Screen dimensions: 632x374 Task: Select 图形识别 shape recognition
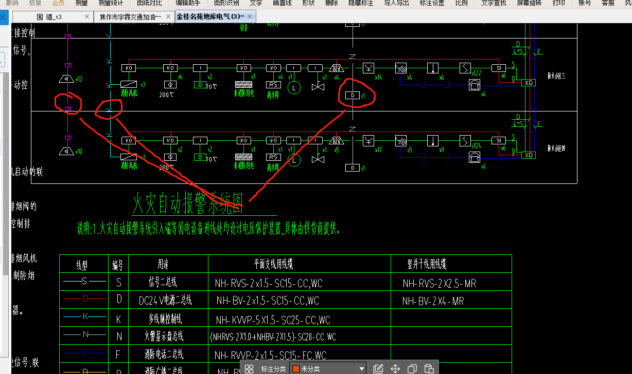pos(226,3)
